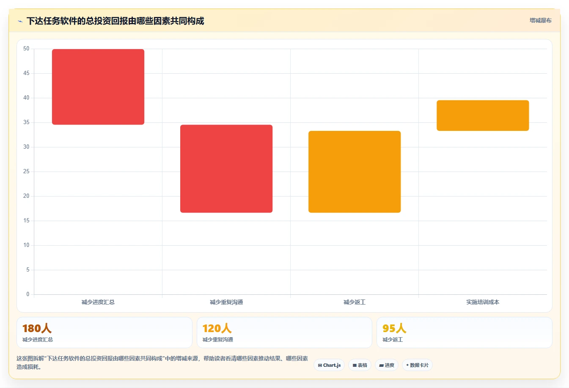Click the red 减少进度汇总 waterfall bar
Image resolution: width=569 pixels, height=388 pixels.
pyautogui.click(x=98, y=87)
